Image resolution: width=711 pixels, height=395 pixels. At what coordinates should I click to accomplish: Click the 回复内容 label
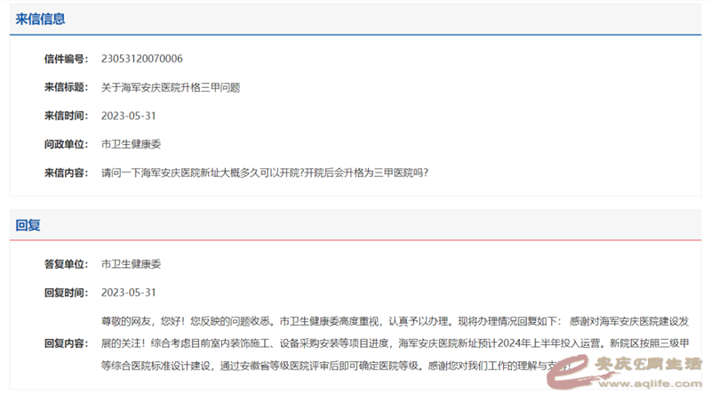click(x=66, y=343)
